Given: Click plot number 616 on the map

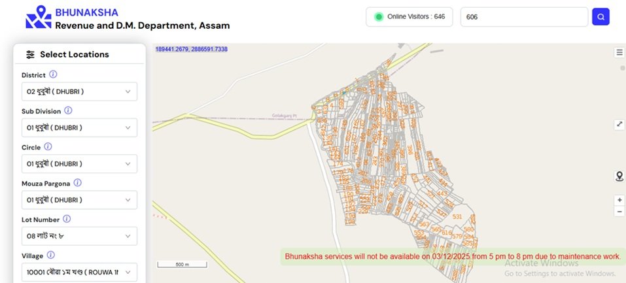Looking at the screenshot, I should (447, 233).
